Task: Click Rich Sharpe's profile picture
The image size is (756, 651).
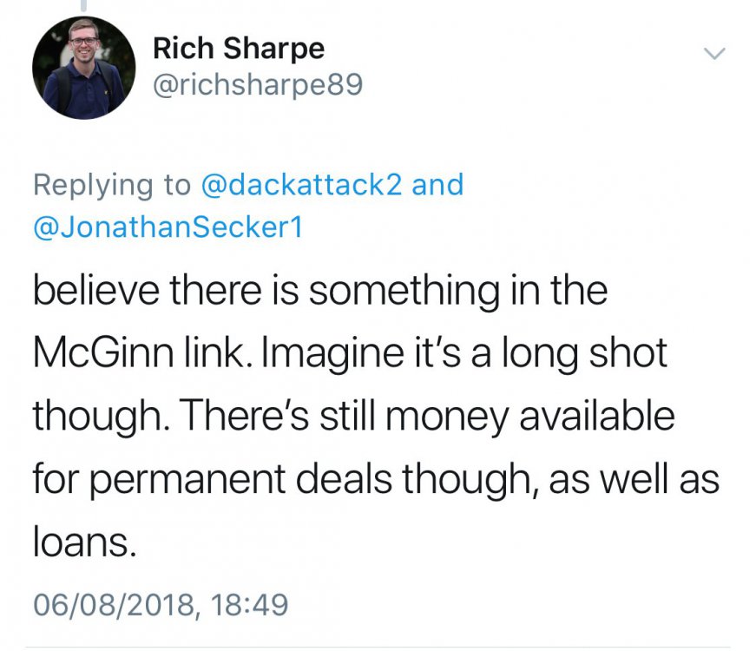Action: (83, 68)
